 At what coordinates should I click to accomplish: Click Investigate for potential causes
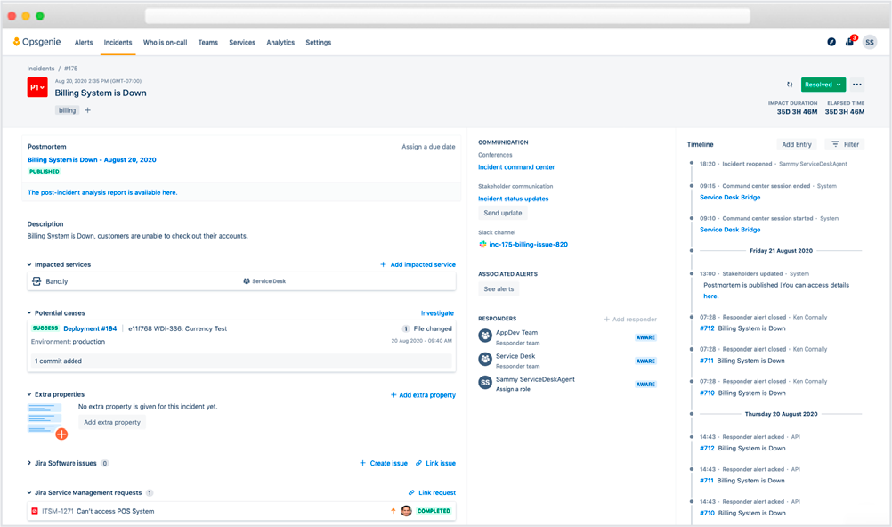[437, 313]
